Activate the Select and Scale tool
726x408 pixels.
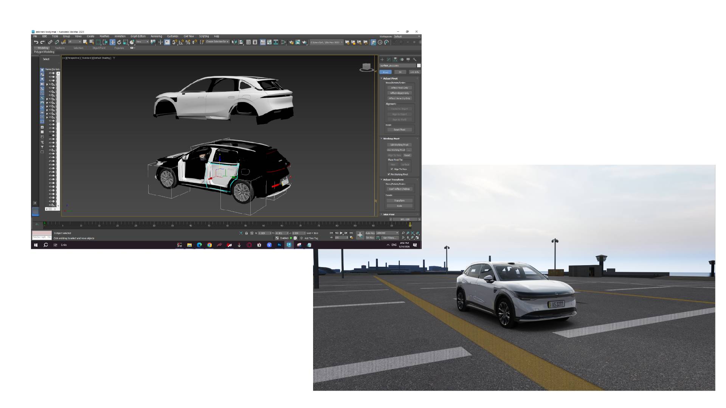[126, 42]
